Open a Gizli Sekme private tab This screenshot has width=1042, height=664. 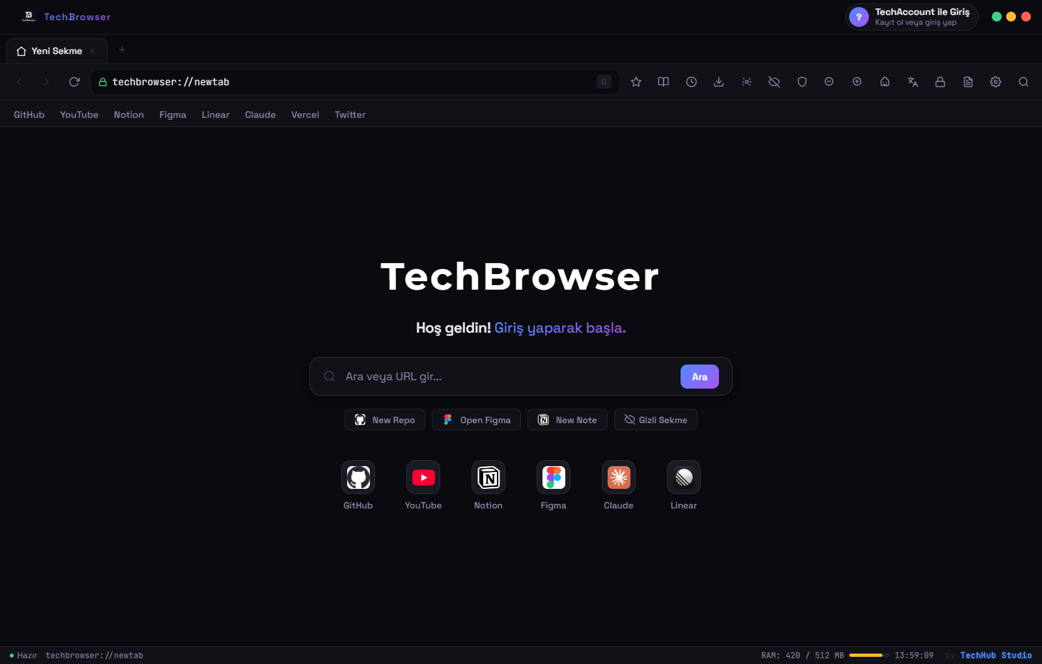[x=656, y=420]
